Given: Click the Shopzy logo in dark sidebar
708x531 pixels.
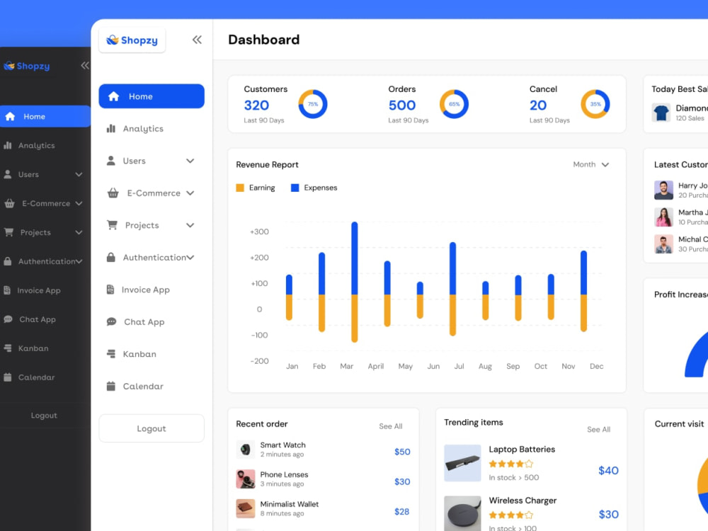Looking at the screenshot, I should [27, 66].
